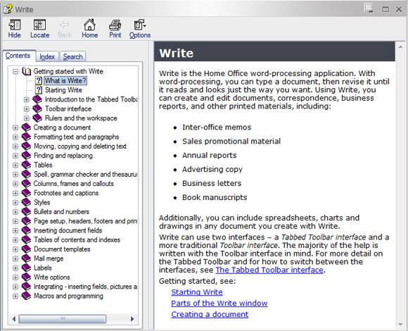Click the purple book icon for Labels
The height and width of the screenshot is (331, 408).
[x=26, y=268]
